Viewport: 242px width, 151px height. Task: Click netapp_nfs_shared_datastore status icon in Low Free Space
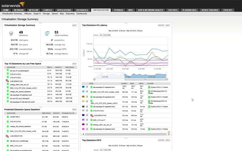(x=8, y=91)
